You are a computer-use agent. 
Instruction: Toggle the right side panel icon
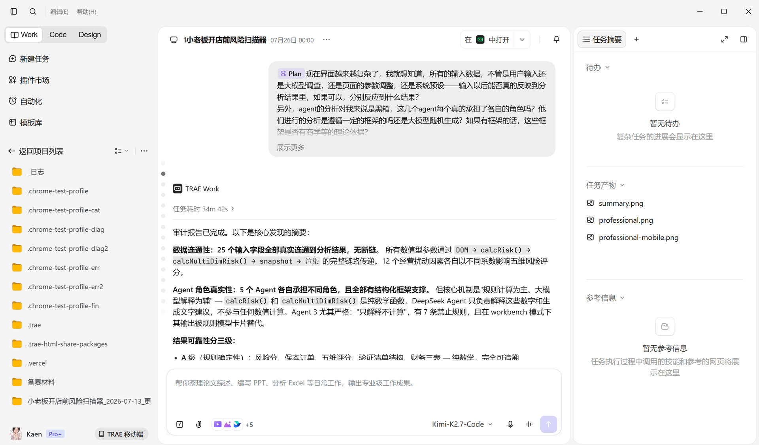tap(744, 39)
